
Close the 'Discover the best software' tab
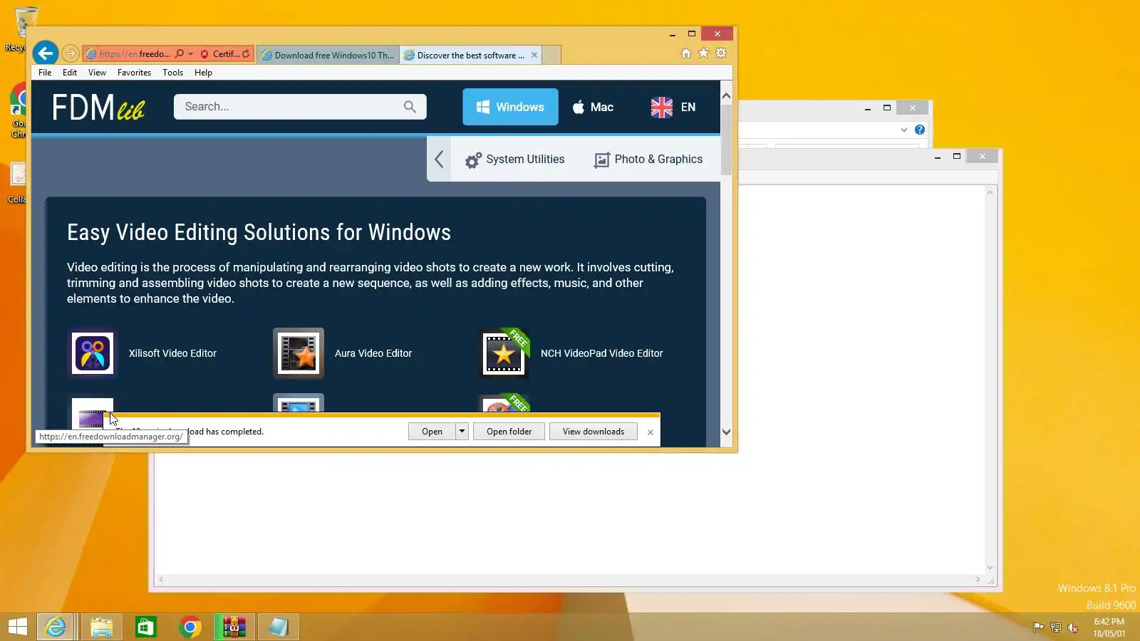click(534, 55)
